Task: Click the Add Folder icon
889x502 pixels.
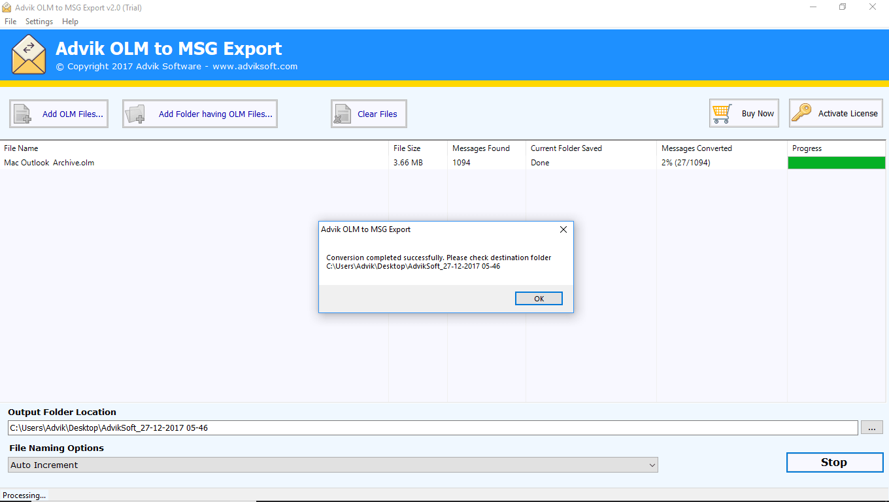Action: pyautogui.click(x=135, y=114)
